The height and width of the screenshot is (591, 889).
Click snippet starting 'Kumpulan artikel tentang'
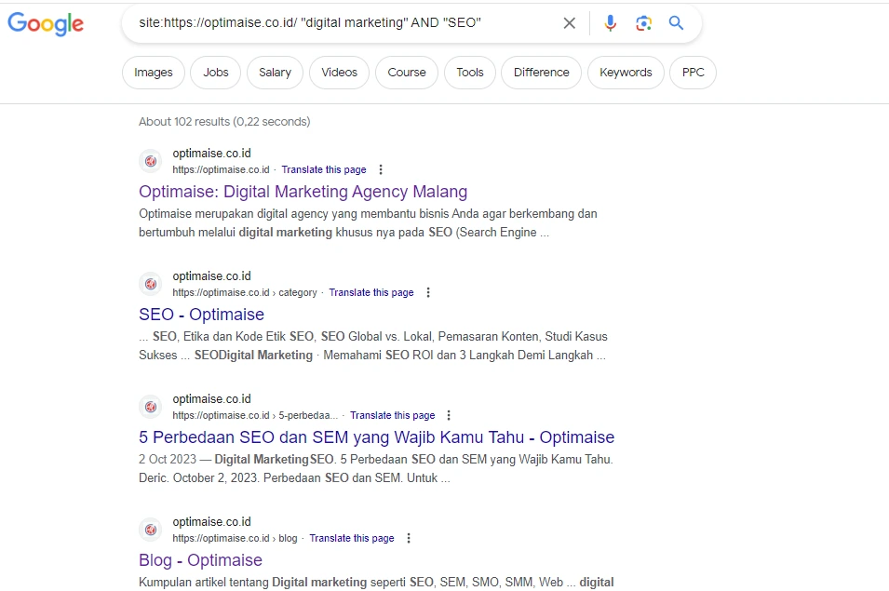[376, 583]
